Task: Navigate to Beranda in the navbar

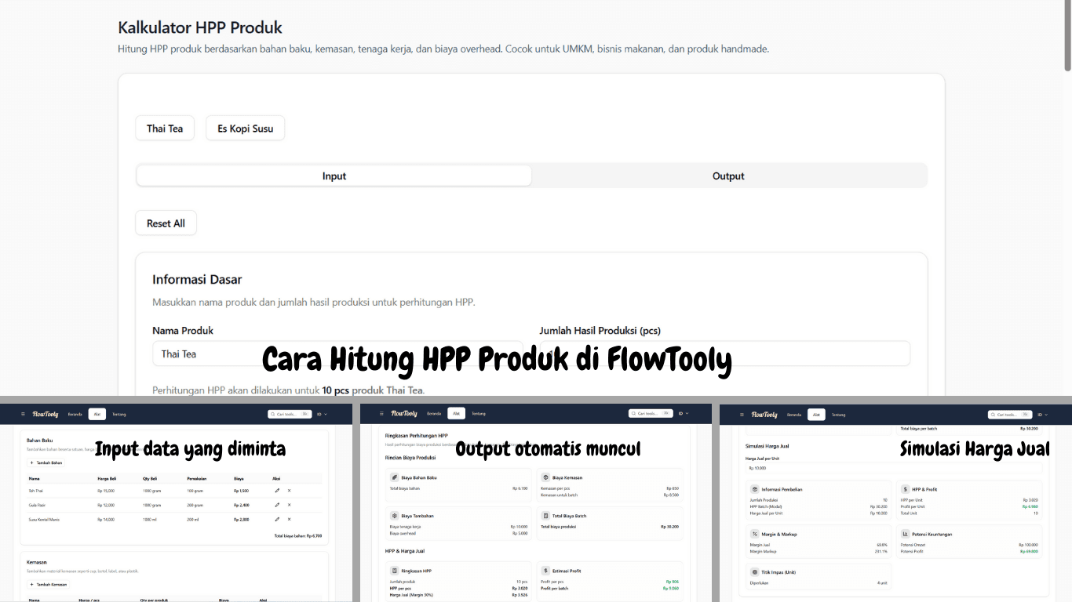Action: coord(75,414)
